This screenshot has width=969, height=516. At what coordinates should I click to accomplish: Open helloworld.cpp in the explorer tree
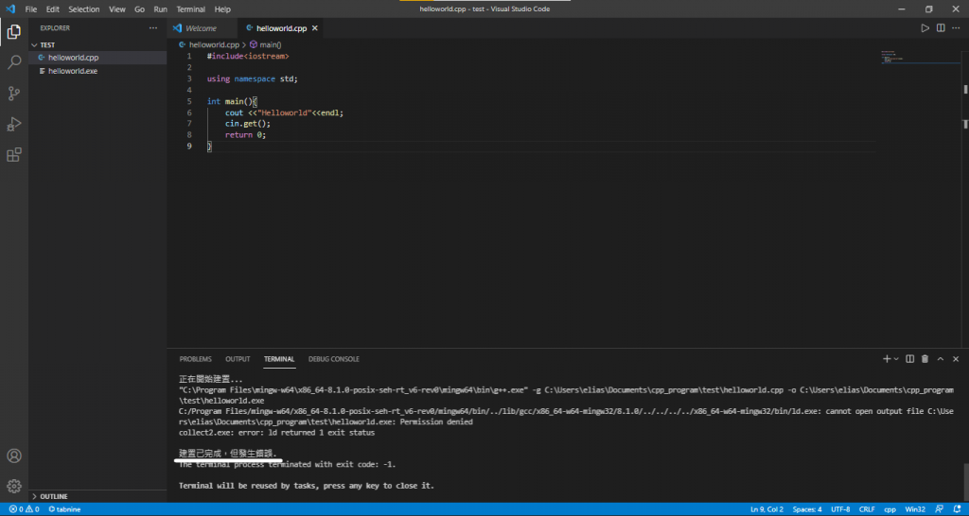point(97,58)
